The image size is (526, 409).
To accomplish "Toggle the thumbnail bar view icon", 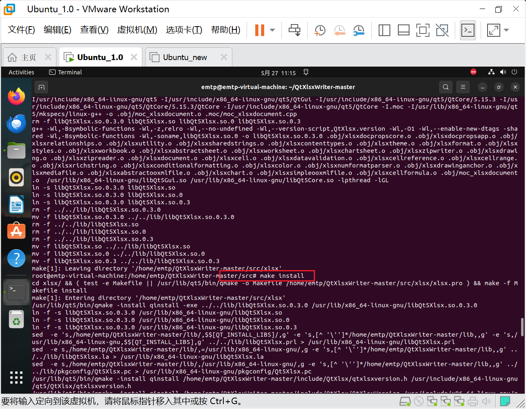I will [404, 30].
